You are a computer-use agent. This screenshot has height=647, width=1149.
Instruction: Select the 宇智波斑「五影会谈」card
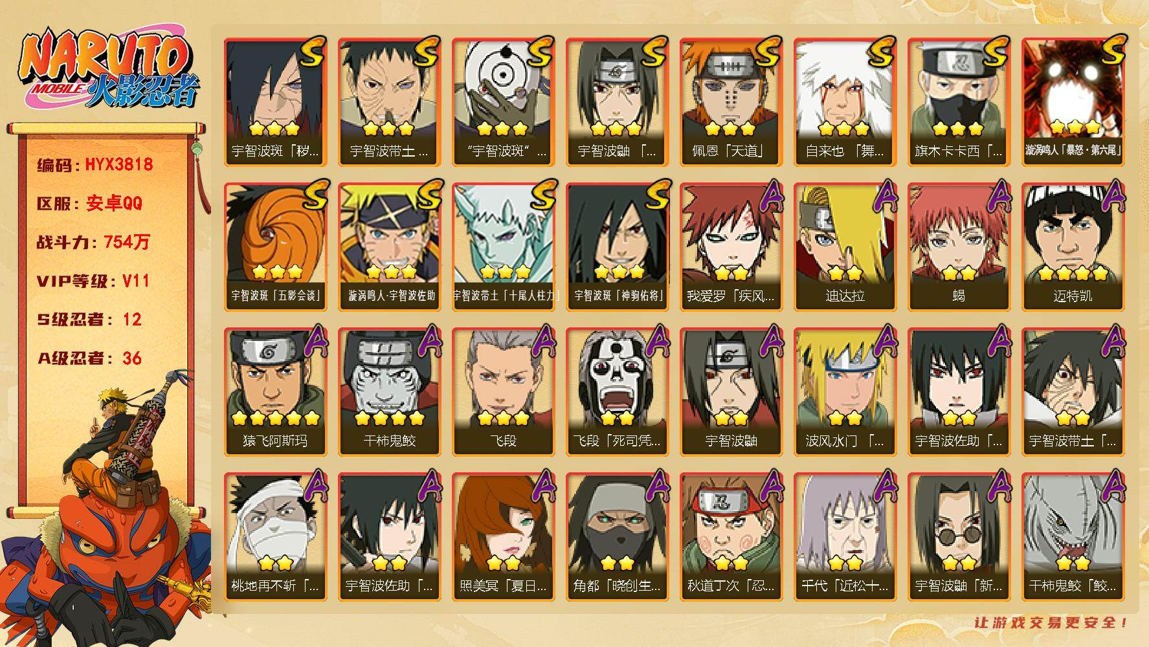[275, 247]
